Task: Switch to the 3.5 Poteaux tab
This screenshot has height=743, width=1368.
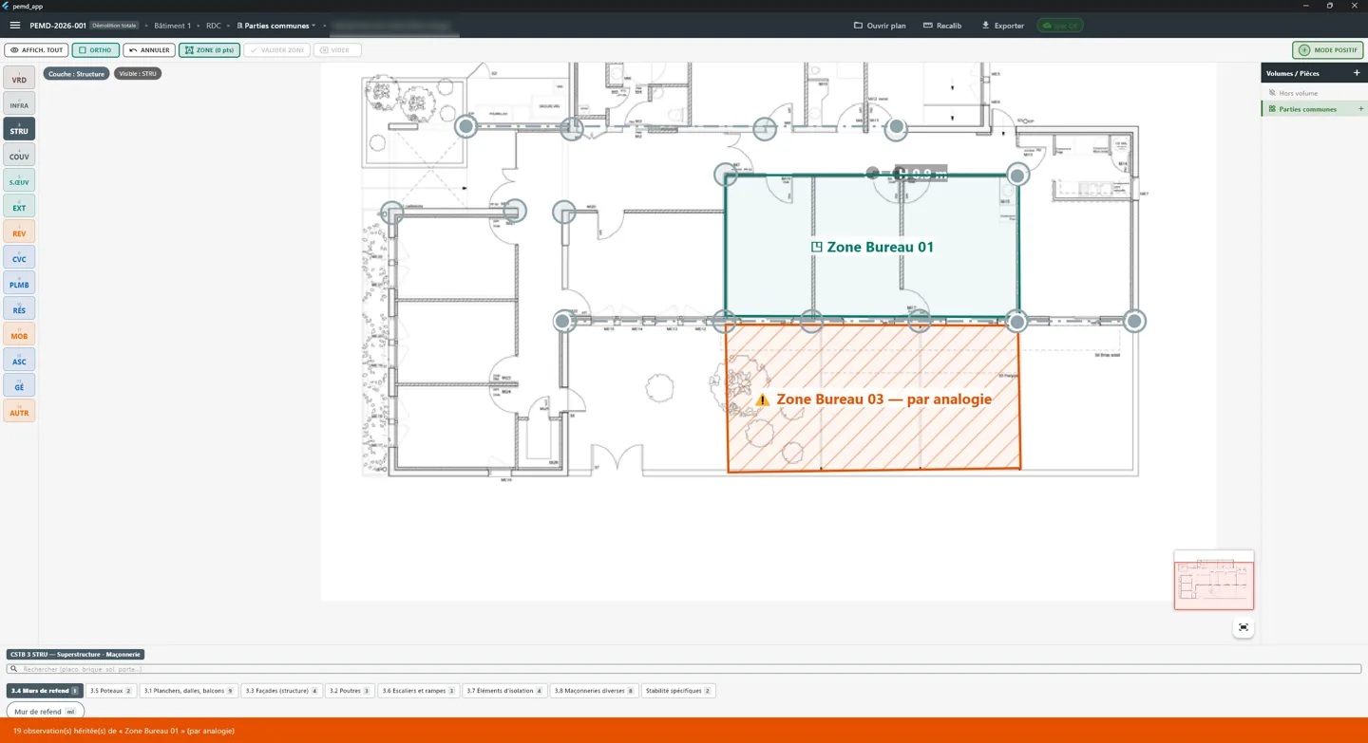Action: tap(111, 691)
